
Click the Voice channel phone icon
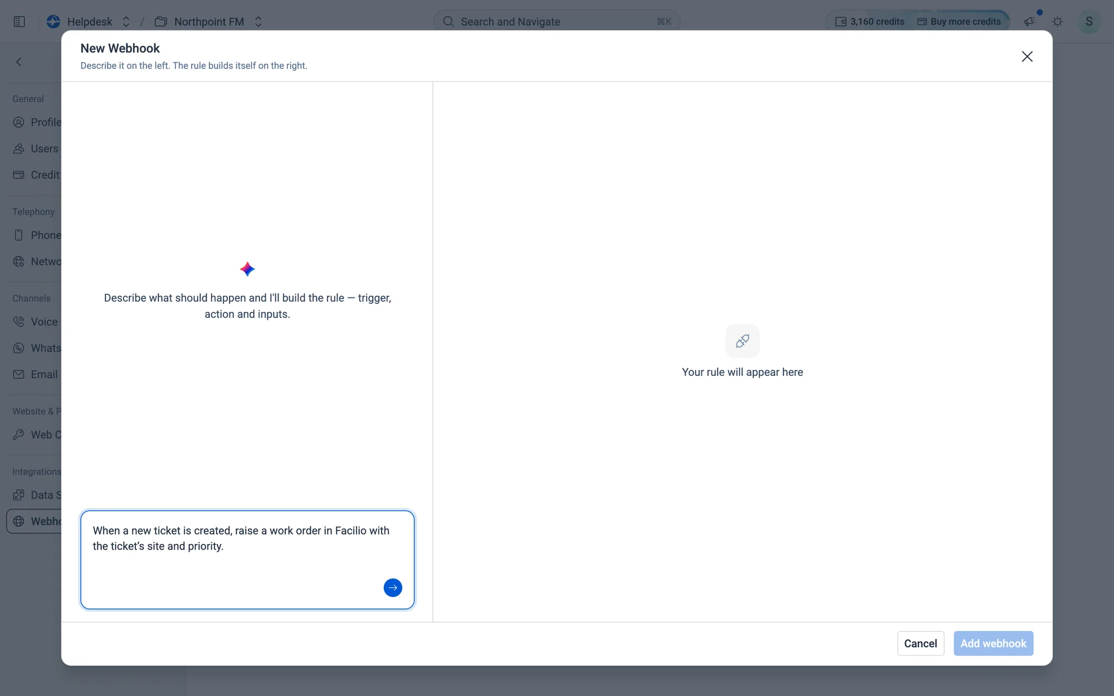pyautogui.click(x=19, y=321)
